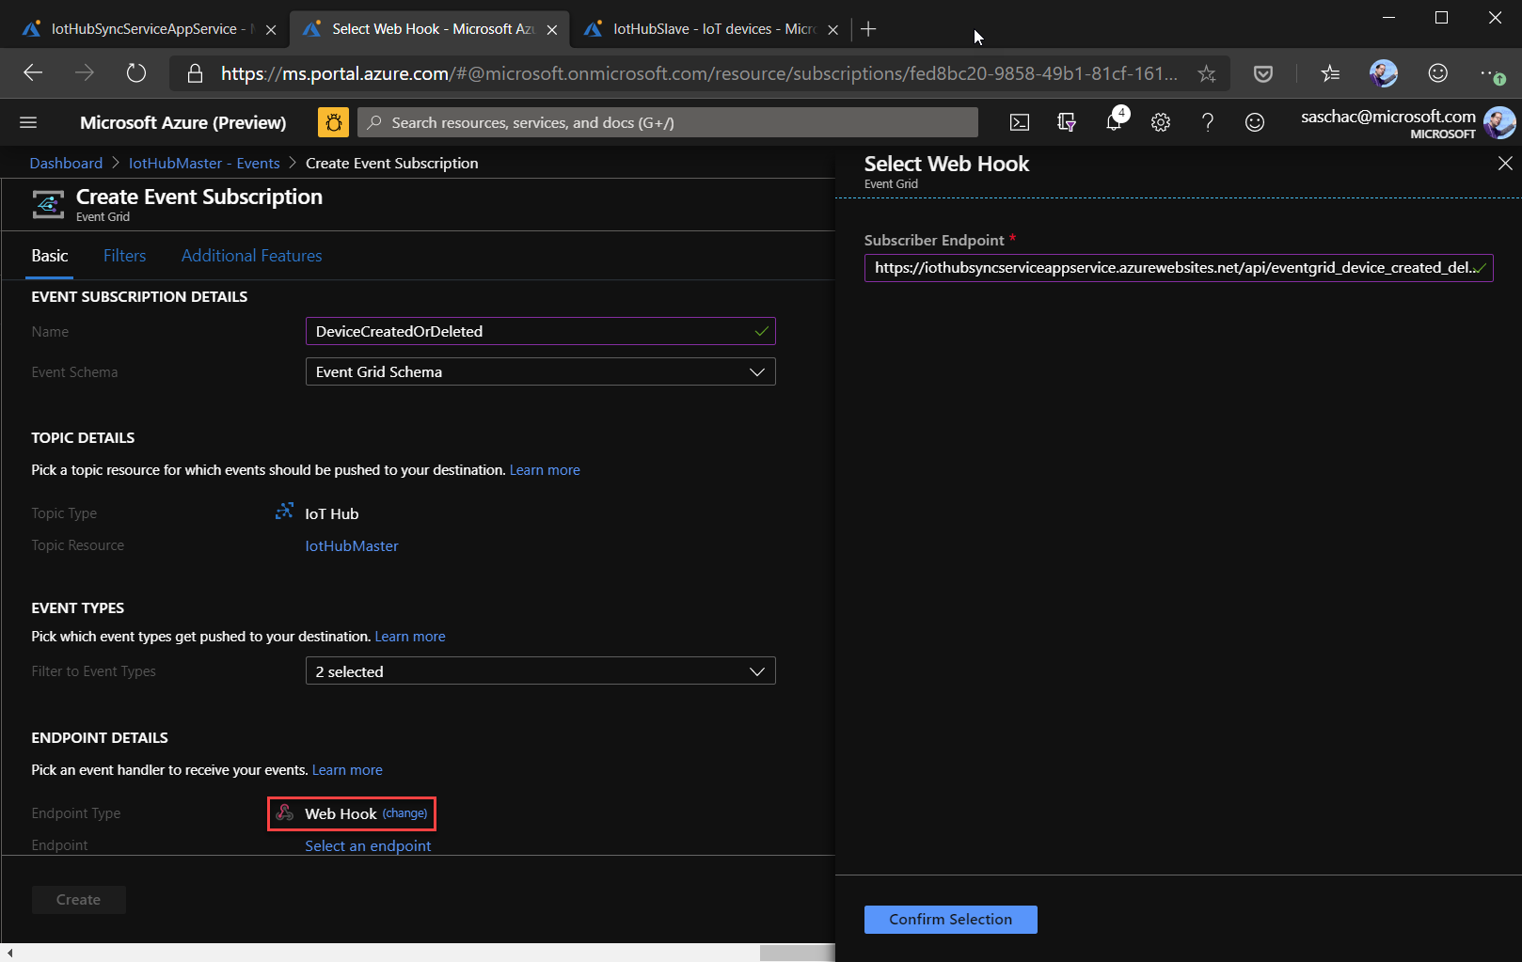Image resolution: width=1522 pixels, height=962 pixels.
Task: Open Learn more under Endpoint Details
Action: (x=347, y=769)
